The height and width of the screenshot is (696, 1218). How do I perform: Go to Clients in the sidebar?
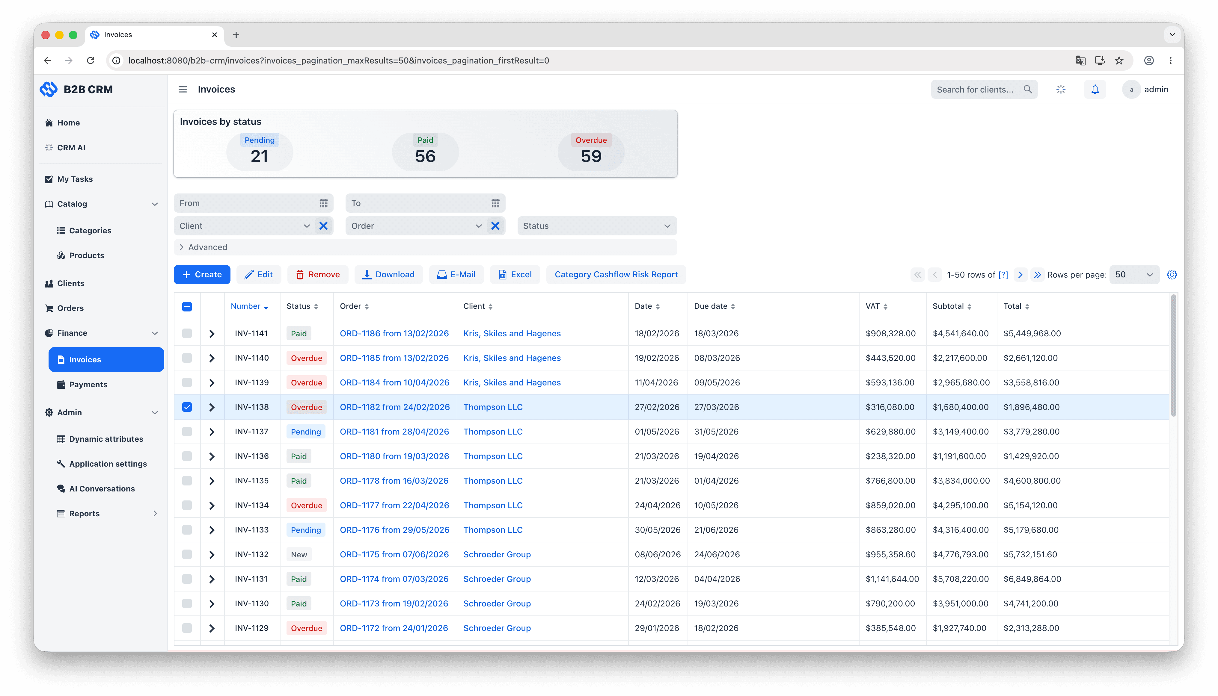[x=70, y=283]
